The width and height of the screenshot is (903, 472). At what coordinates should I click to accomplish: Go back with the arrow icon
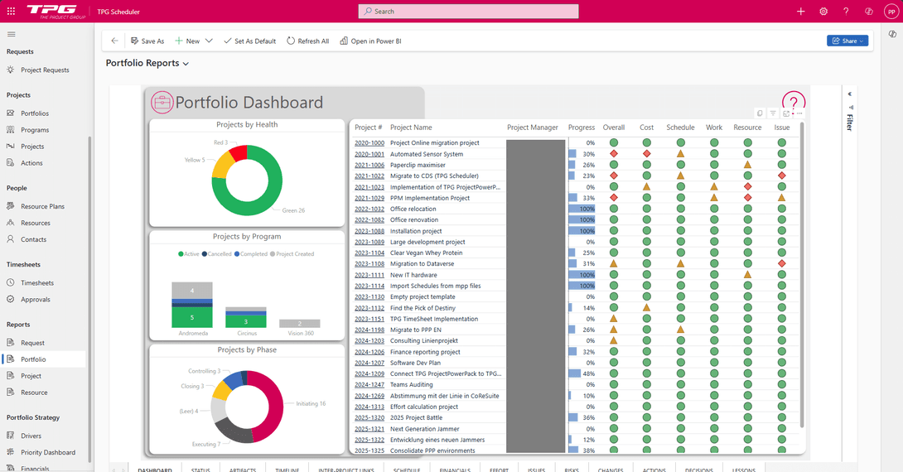pos(114,41)
